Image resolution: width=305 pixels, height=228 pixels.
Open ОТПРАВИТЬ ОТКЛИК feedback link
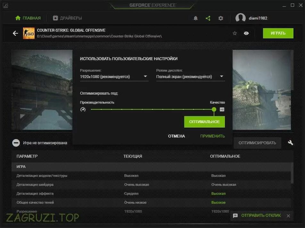click(x=261, y=216)
